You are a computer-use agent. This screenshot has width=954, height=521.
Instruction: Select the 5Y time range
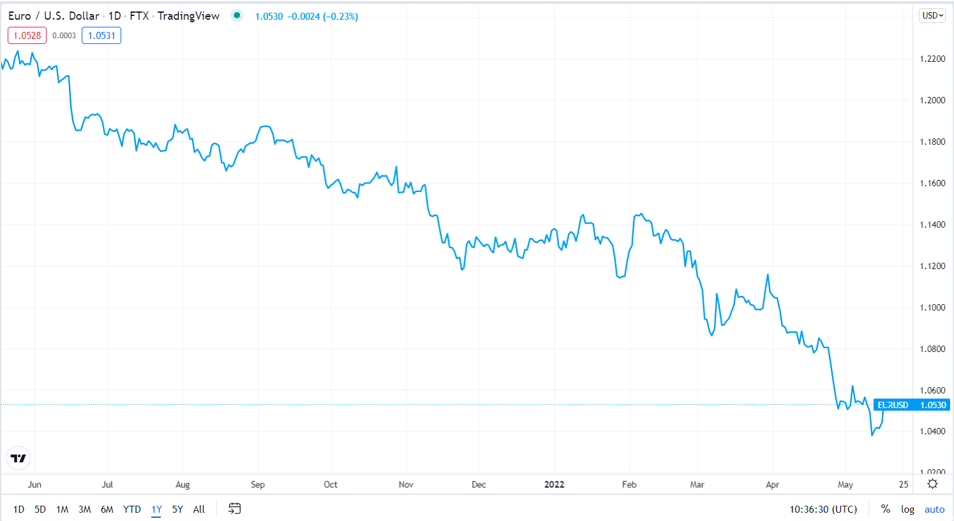tap(177, 509)
